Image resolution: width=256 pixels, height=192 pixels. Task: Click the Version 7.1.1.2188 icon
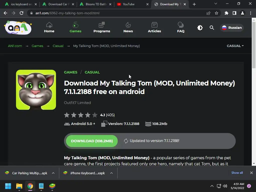(104, 124)
